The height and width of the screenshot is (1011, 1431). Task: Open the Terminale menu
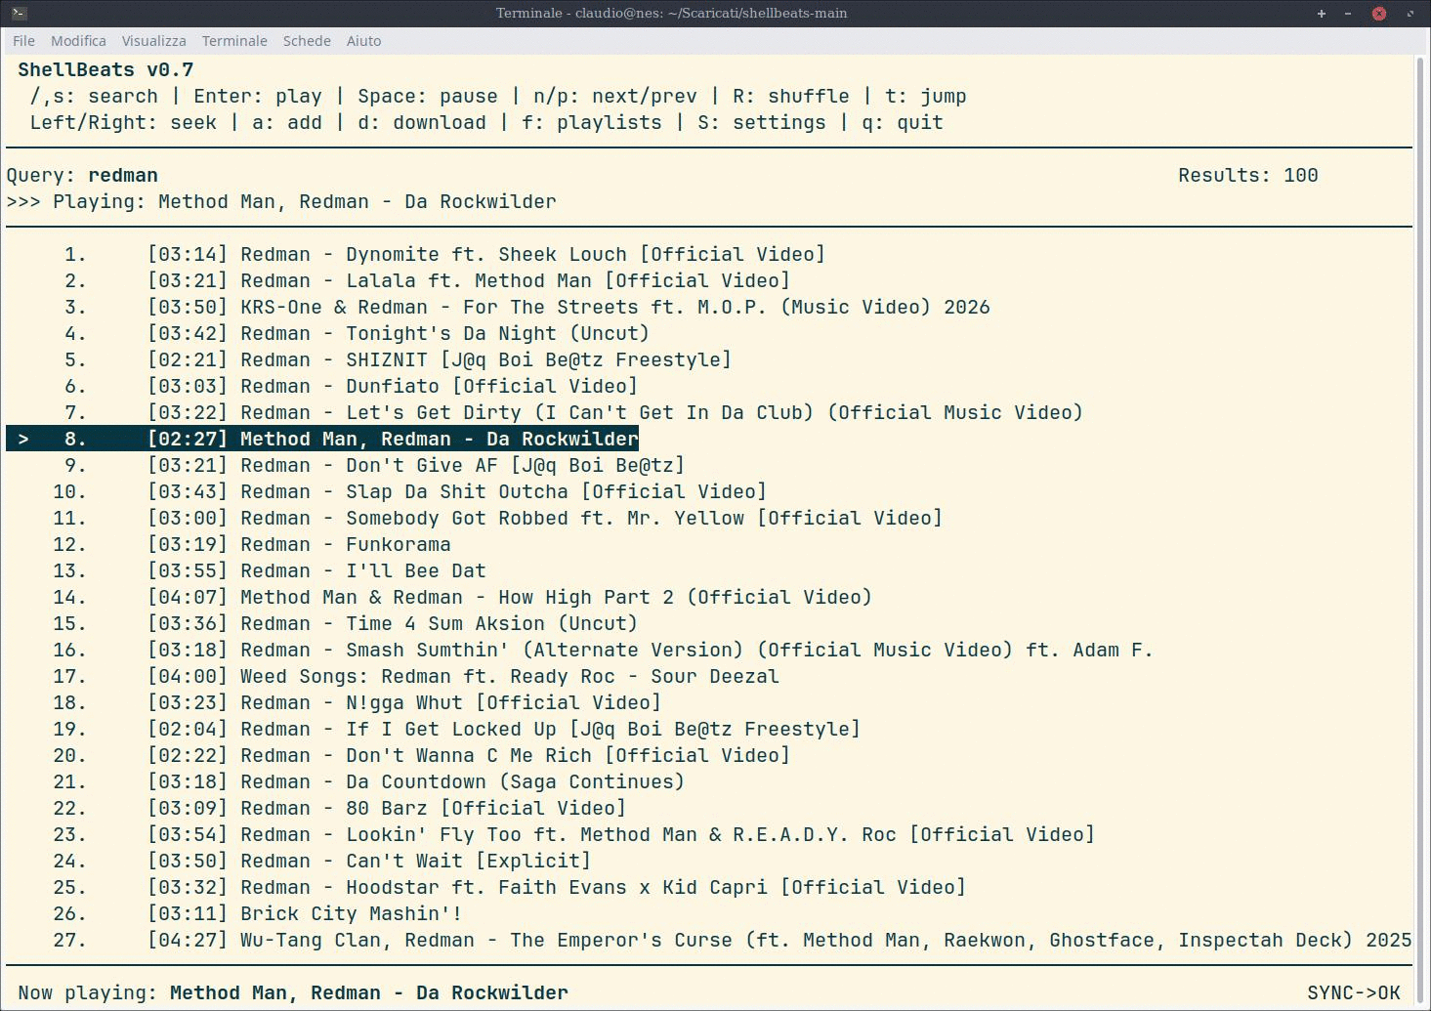pyautogui.click(x=234, y=41)
